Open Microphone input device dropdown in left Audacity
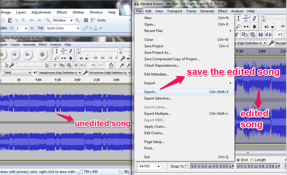Viewport: 287px width, 175px height. point(110,73)
